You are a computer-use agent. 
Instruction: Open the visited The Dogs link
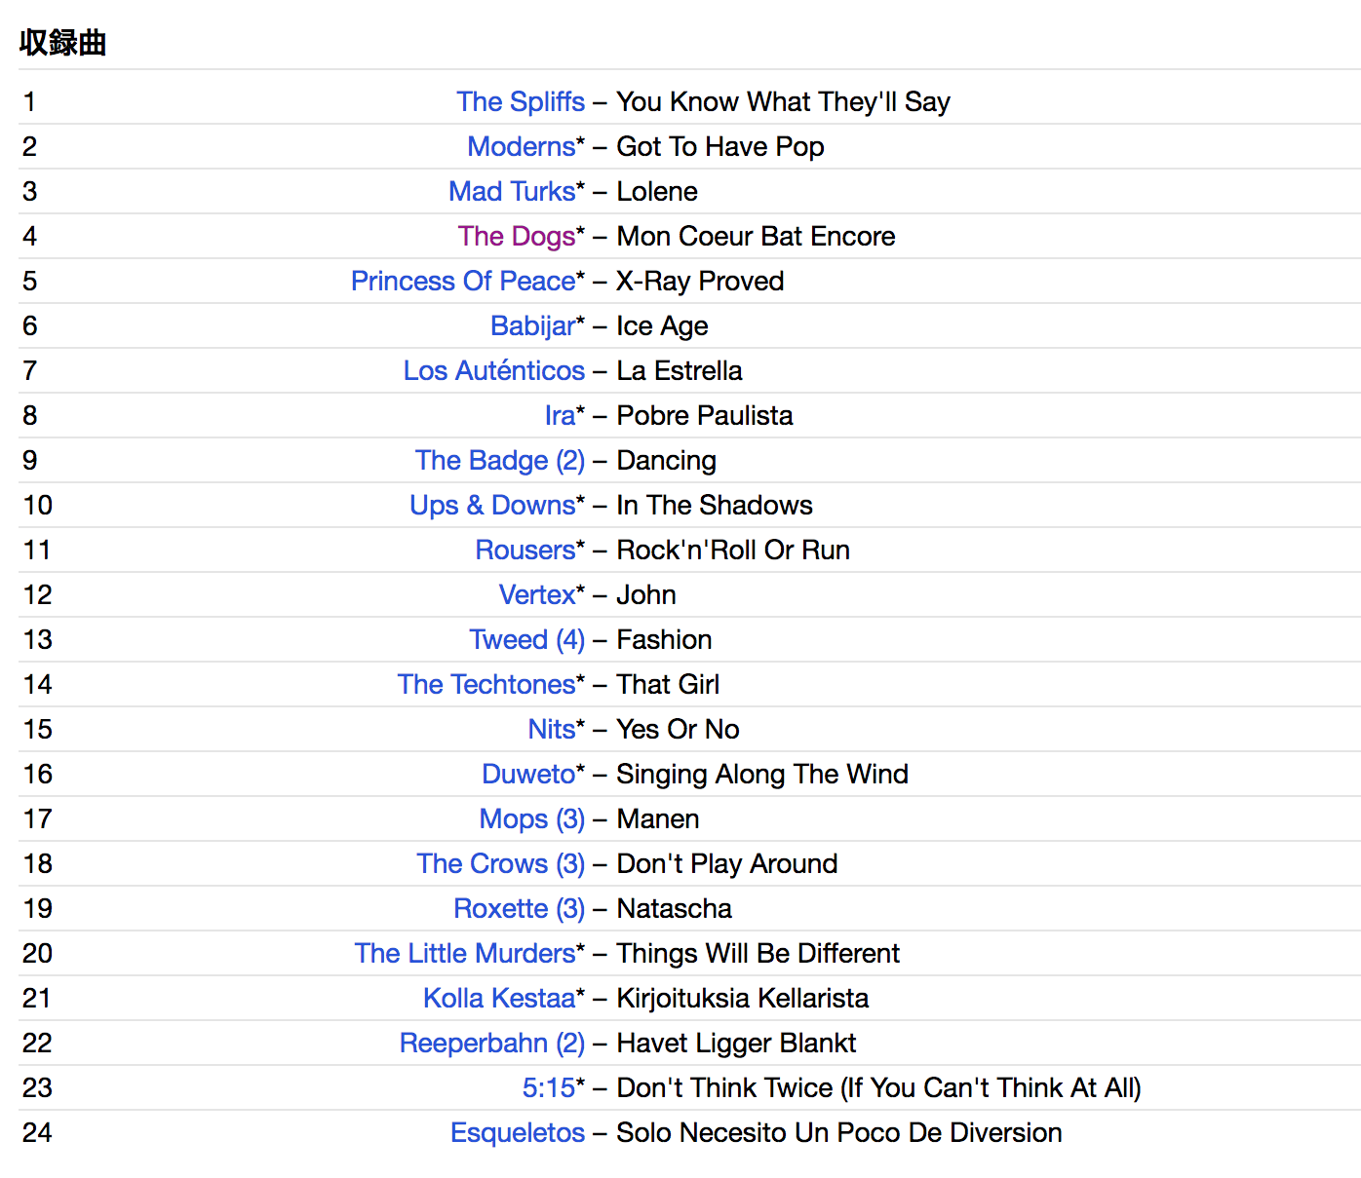[517, 236]
